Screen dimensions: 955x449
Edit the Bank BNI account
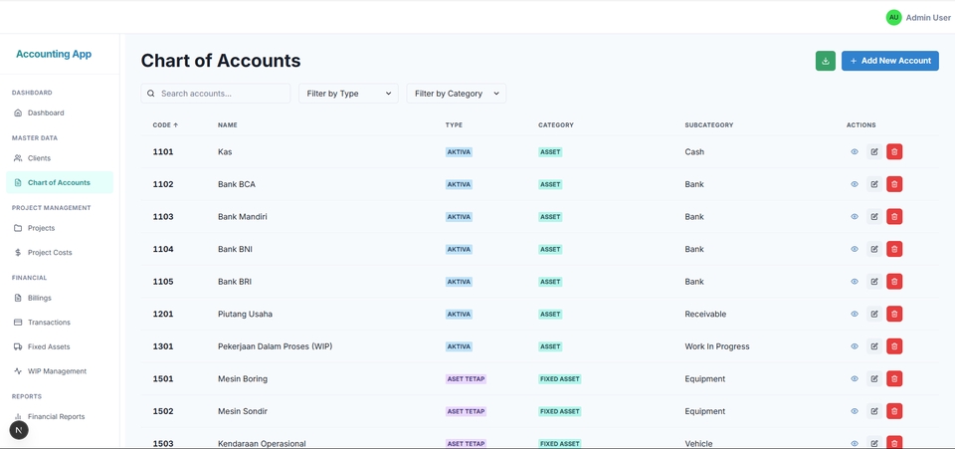874,249
